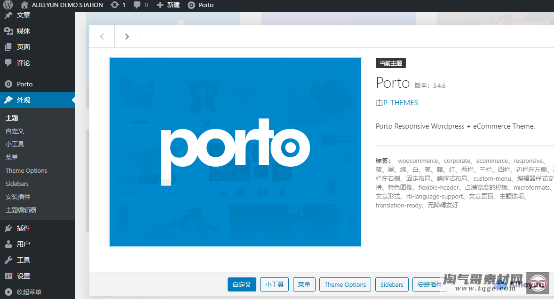
Task: Open 主题编辑器 in the sidebar
Action: coord(21,210)
